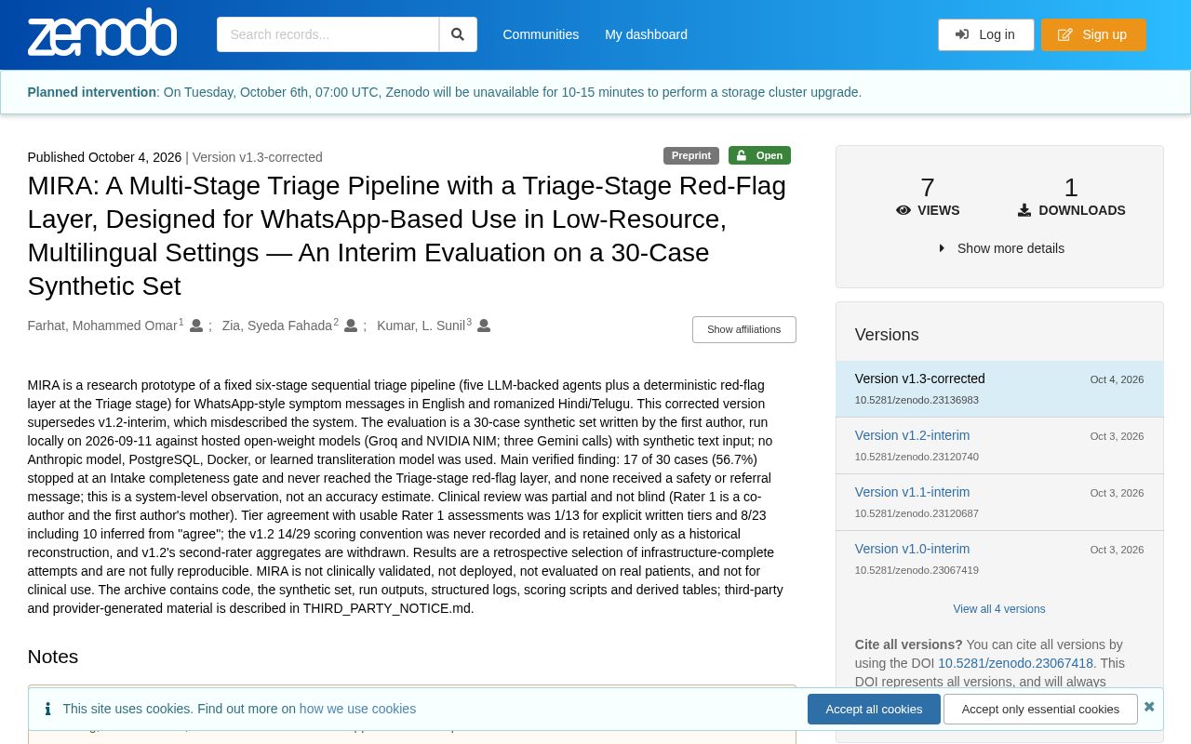The image size is (1191, 744).
Task: Click the Versions heading
Action: [x=887, y=335]
